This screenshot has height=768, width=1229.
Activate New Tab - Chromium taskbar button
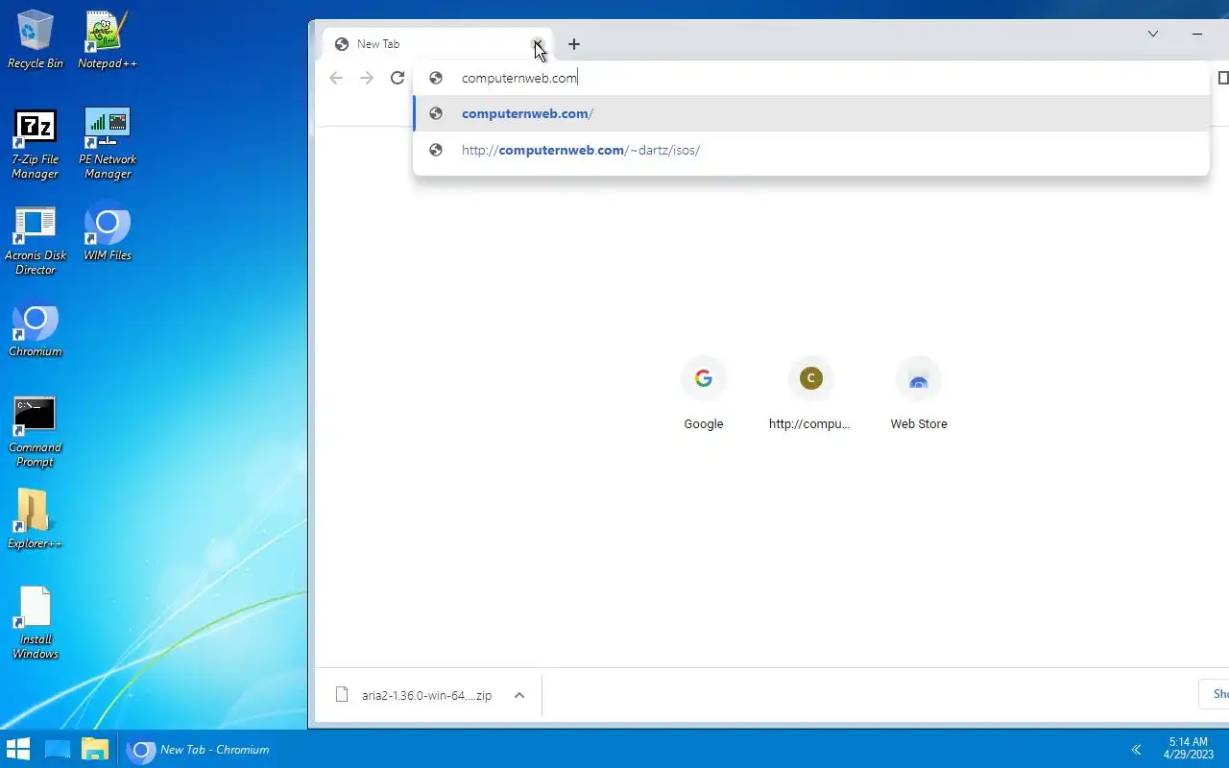199,749
